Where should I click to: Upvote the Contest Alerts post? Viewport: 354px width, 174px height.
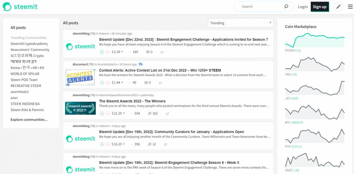[x=102, y=83]
